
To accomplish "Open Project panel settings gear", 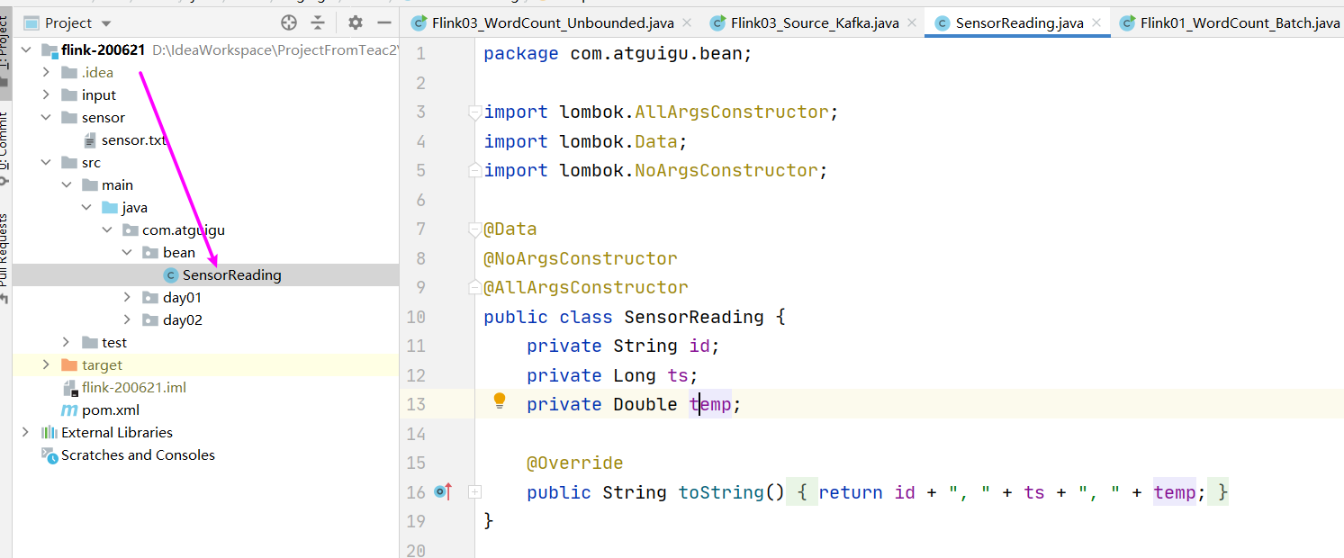I will [356, 23].
